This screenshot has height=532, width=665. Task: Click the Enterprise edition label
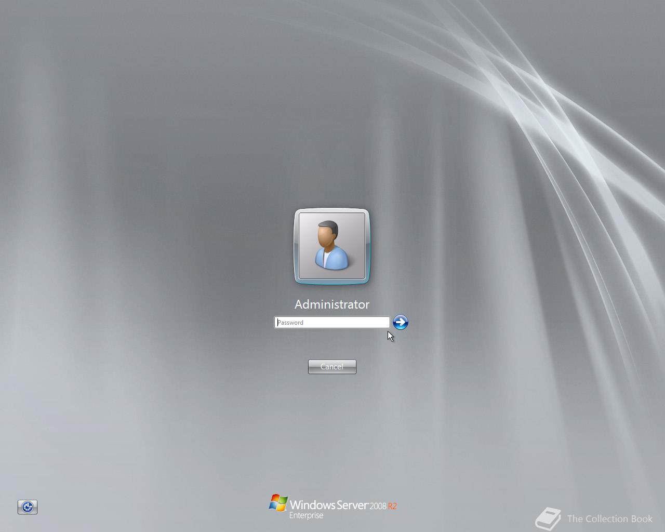(x=307, y=515)
